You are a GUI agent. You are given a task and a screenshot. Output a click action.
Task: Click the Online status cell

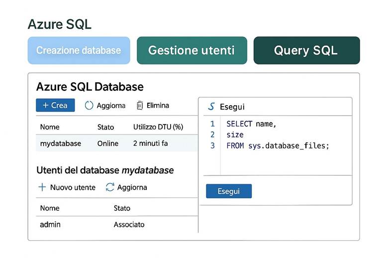108,143
